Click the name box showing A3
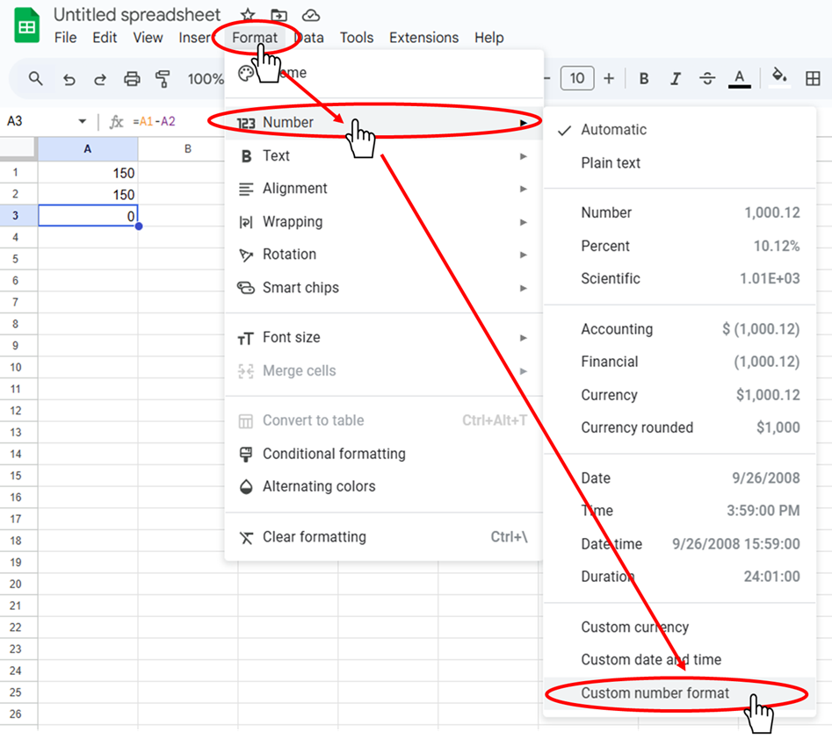The height and width of the screenshot is (739, 832). [16, 121]
